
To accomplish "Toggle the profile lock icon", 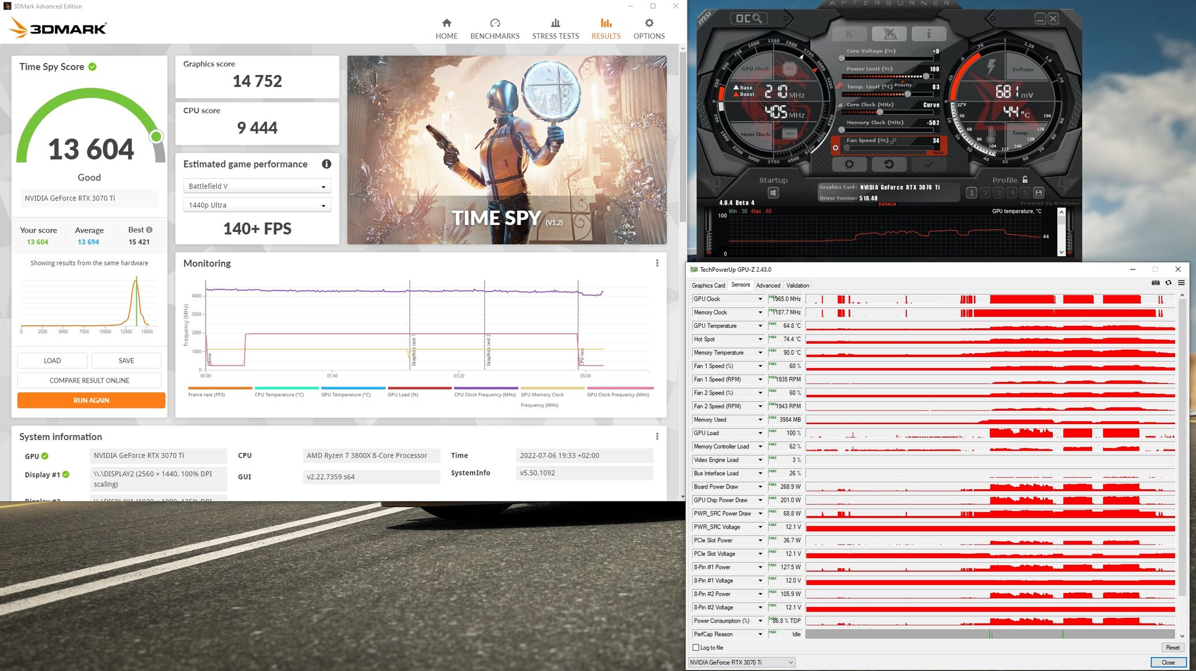I will (1025, 179).
